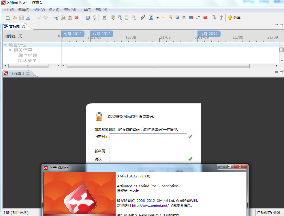Click the scissors cut icon
The width and height of the screenshot is (284, 216).
(x=56, y=18)
